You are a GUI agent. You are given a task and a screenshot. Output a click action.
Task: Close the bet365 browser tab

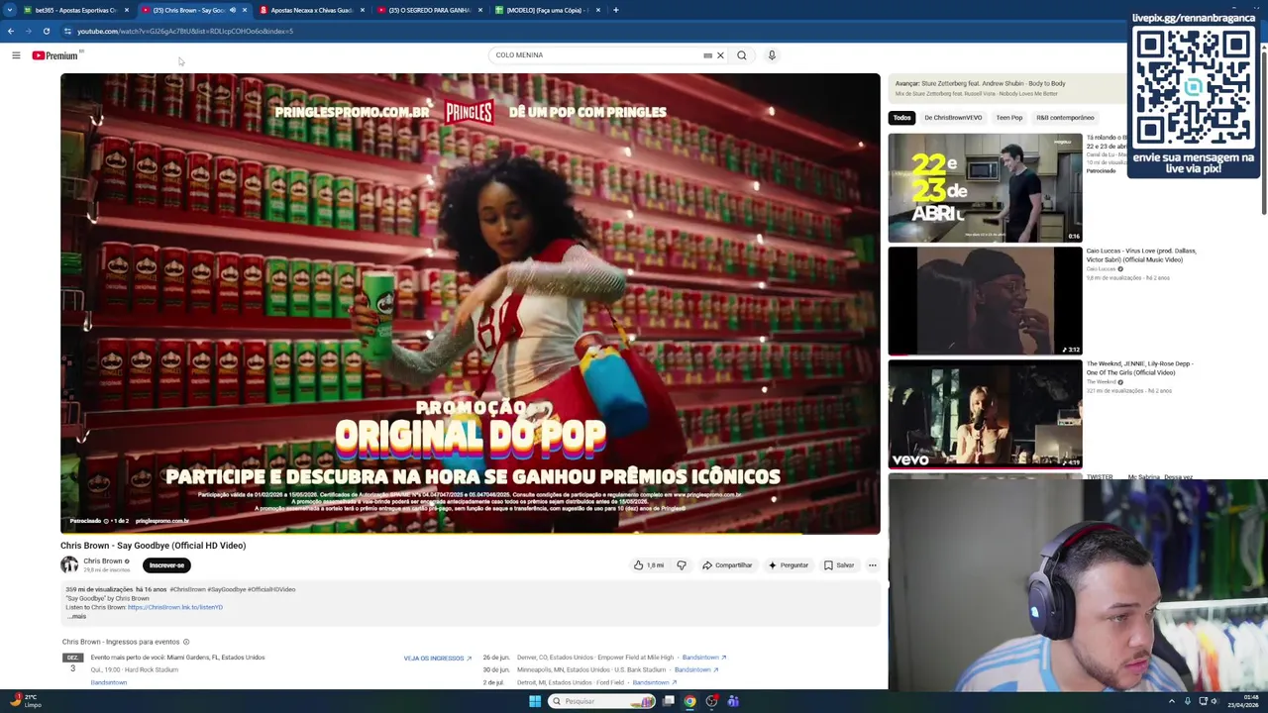127,10
